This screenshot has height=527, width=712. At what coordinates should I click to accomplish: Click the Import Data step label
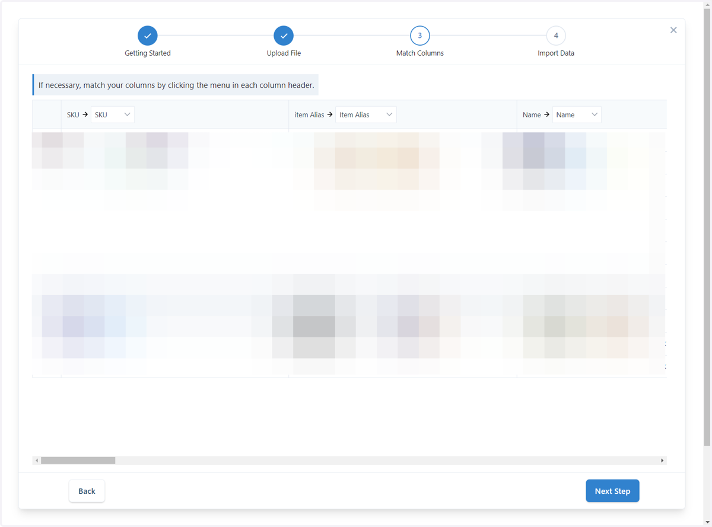click(x=556, y=53)
